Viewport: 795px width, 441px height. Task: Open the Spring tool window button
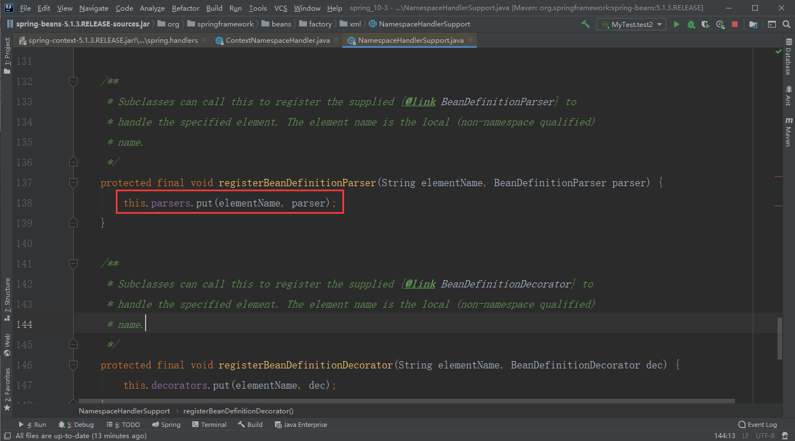(x=166, y=425)
